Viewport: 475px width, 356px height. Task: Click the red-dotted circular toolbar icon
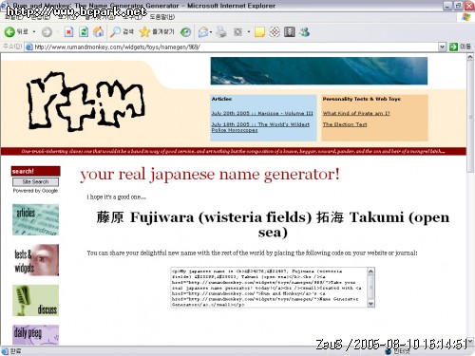pos(275,32)
